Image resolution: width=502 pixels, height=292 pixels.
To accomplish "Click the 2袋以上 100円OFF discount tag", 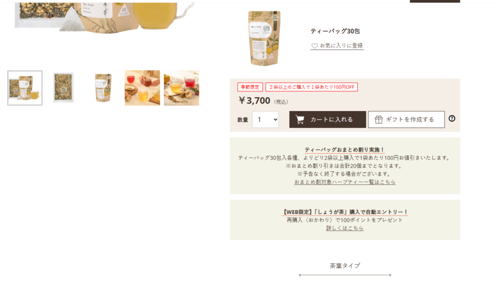I will point(311,87).
